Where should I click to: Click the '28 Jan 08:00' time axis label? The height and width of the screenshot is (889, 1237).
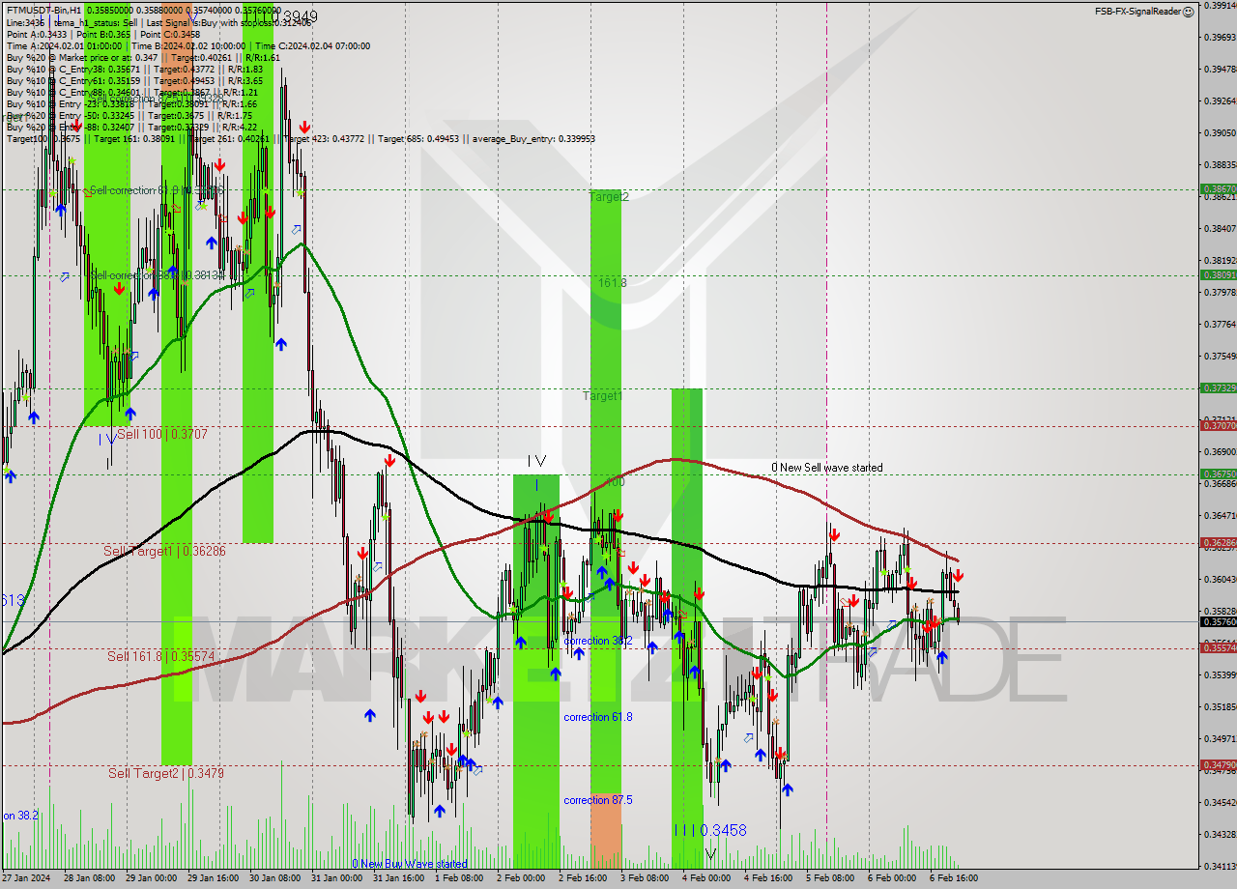tap(89, 878)
